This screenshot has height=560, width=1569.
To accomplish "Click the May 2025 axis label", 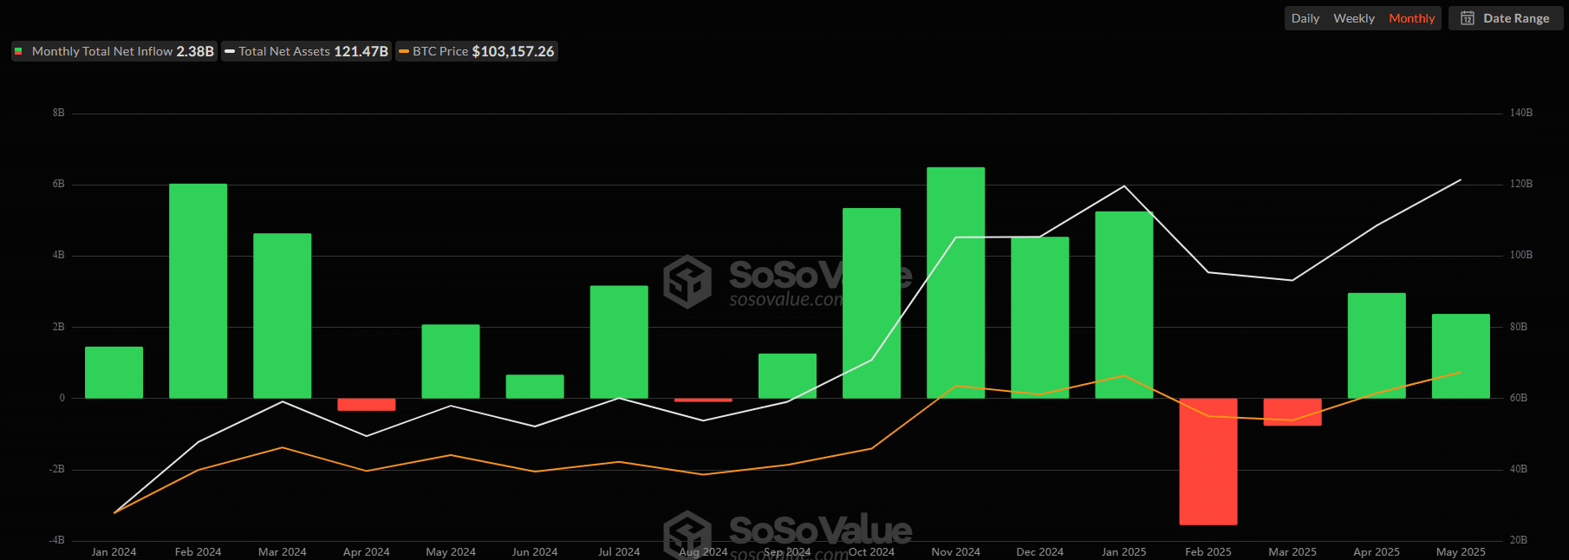I will (x=1461, y=551).
